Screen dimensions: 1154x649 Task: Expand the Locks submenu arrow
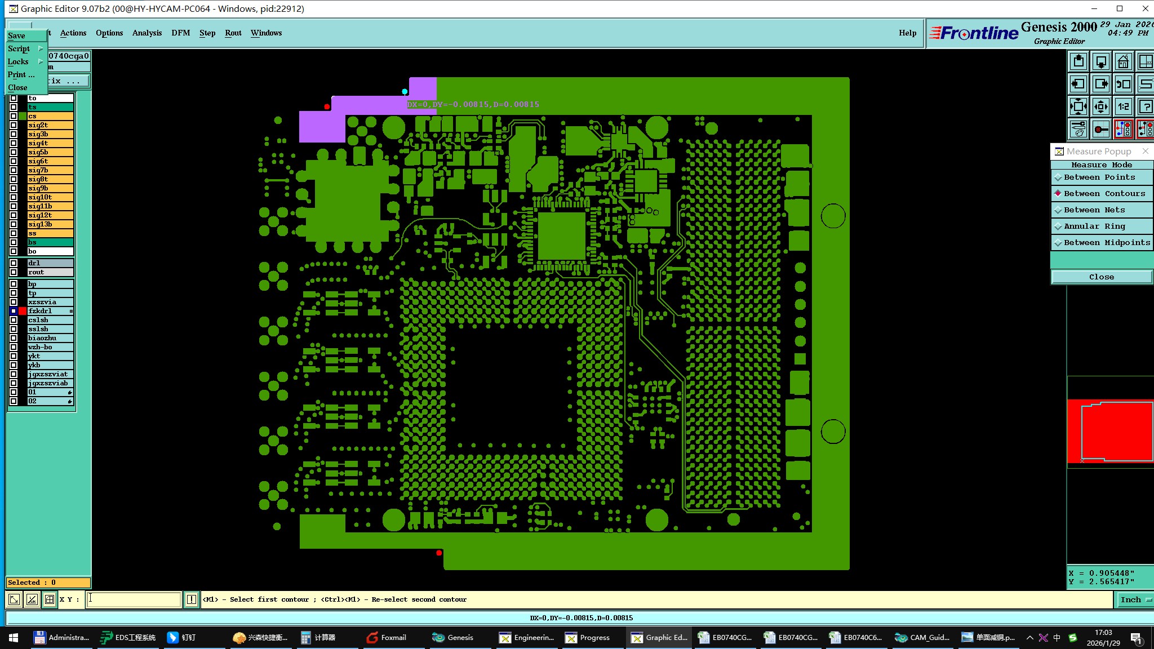tap(41, 61)
